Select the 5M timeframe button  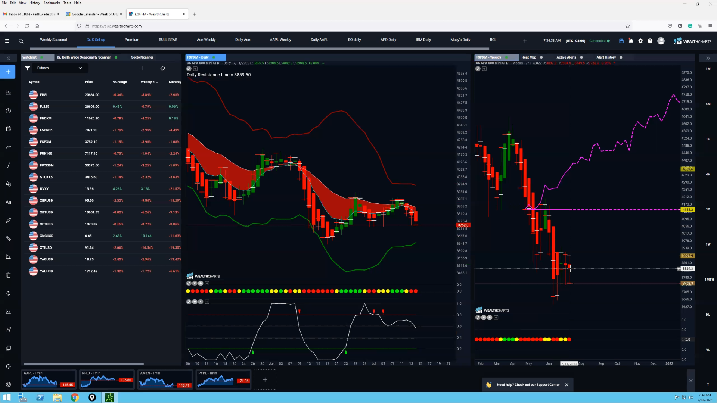point(708,104)
